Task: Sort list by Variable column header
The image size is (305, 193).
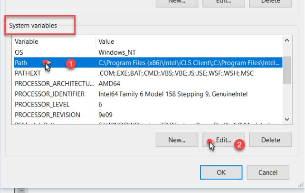Action: 53,42
